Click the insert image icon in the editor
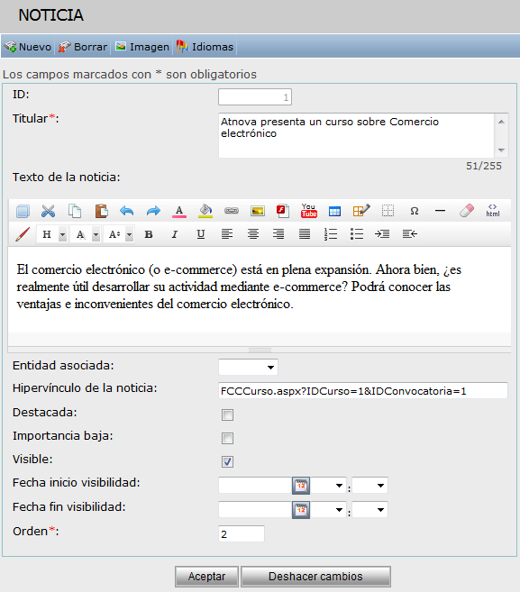 tap(258, 211)
